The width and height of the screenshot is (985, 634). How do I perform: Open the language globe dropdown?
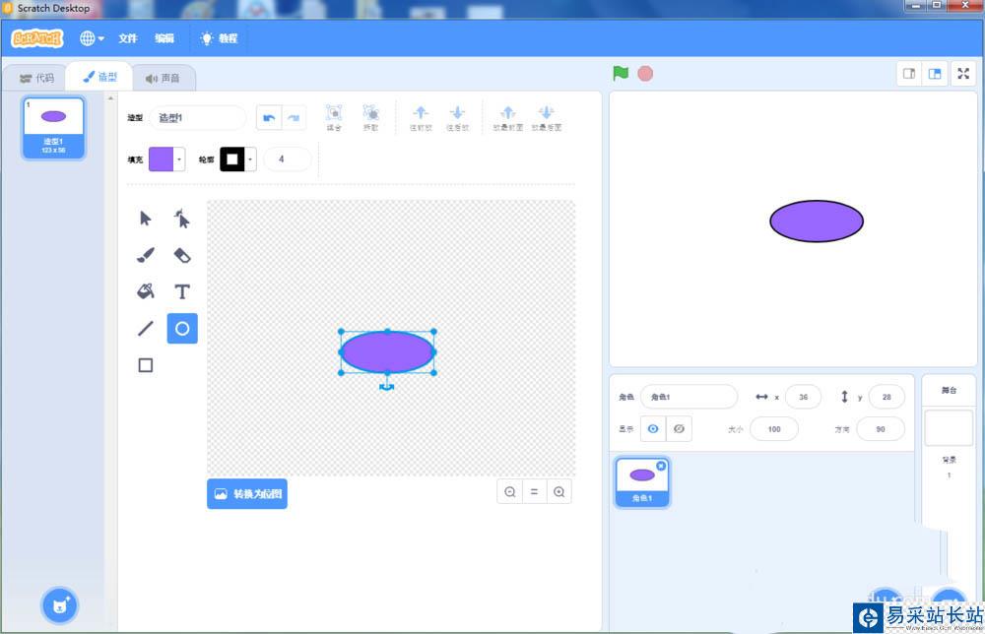click(x=92, y=38)
